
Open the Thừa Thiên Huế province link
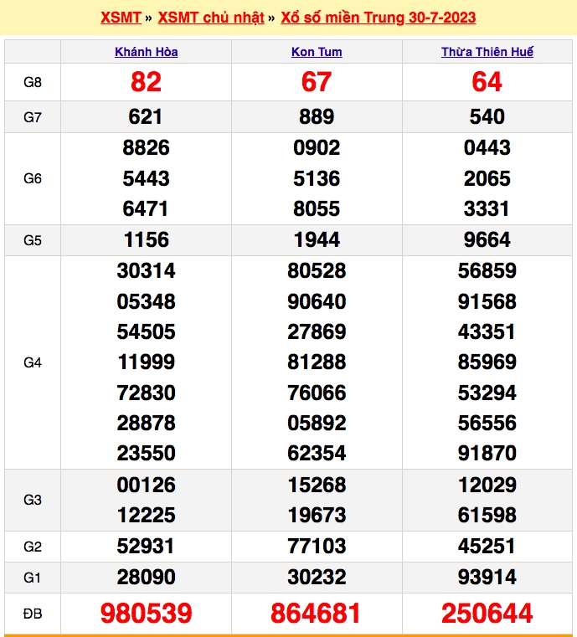(x=487, y=52)
